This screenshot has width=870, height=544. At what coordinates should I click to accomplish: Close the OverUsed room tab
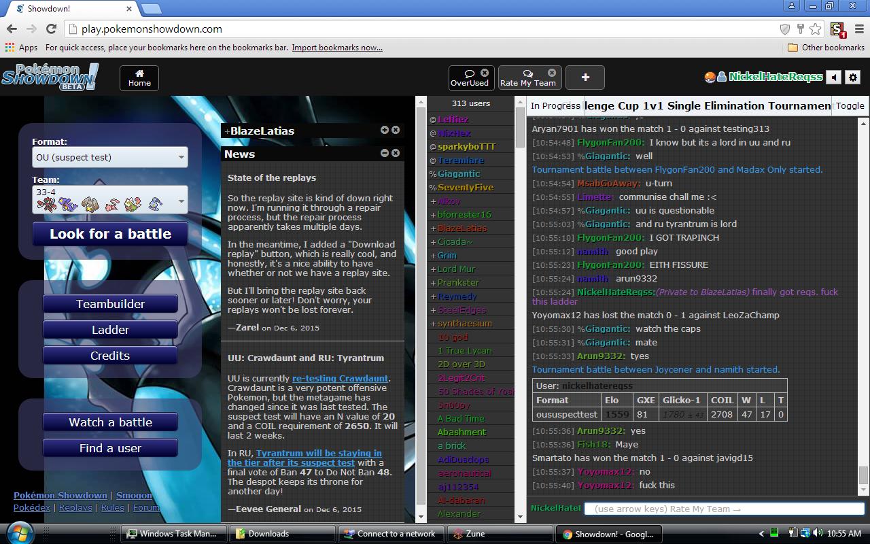tap(485, 73)
